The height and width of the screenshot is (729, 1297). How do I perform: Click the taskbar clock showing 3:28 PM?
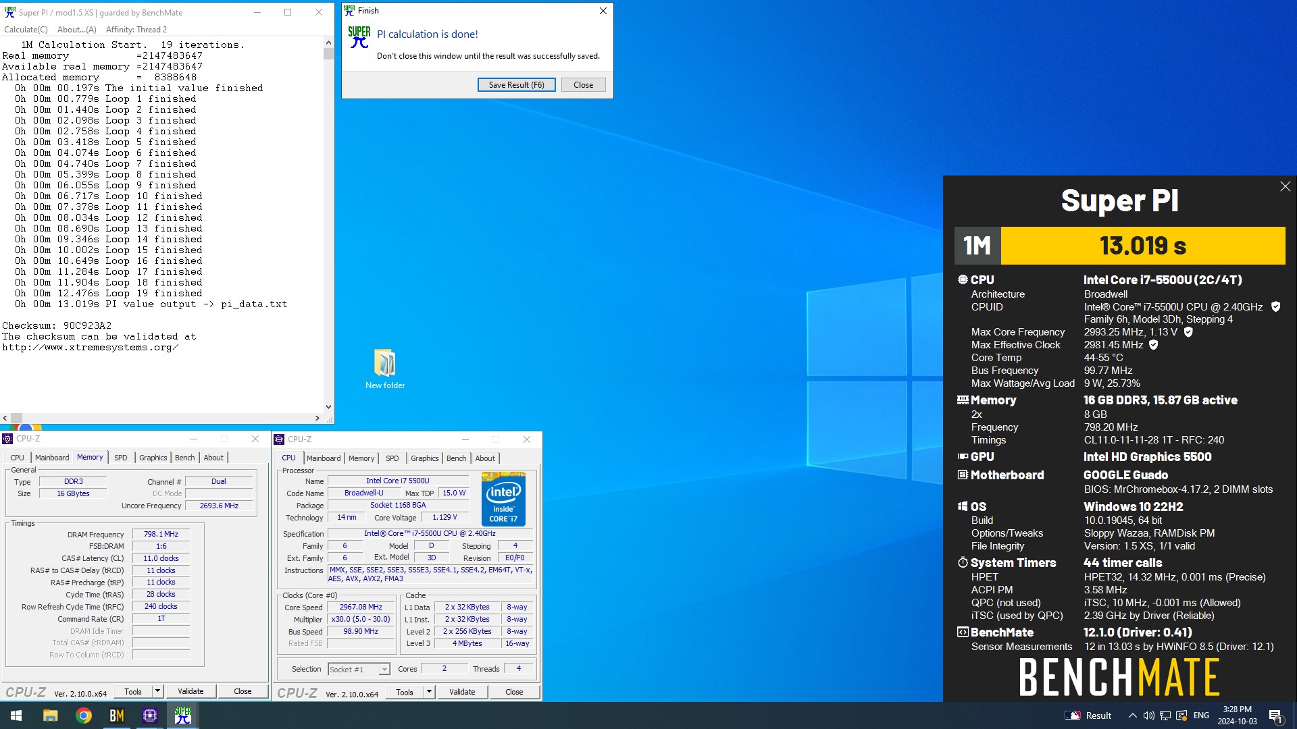pyautogui.click(x=1237, y=715)
